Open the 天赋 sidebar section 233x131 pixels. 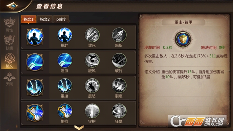tap(9, 79)
